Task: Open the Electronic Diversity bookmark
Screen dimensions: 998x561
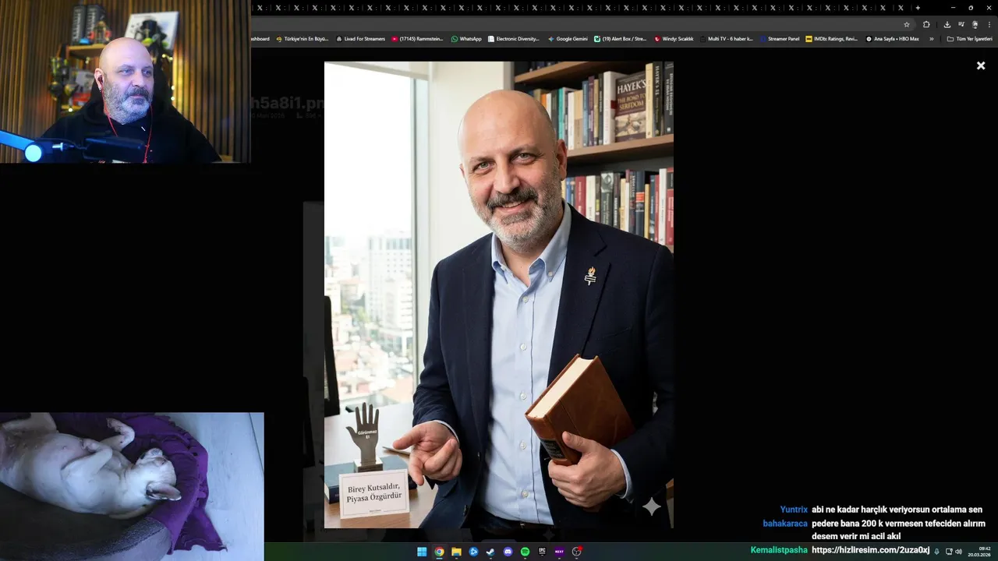Action: point(513,39)
